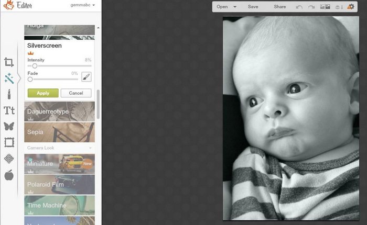Viewport: 367px width, 225px height.
Task: Select the Daguerreotype effect thumbnail
Action: 59,111
